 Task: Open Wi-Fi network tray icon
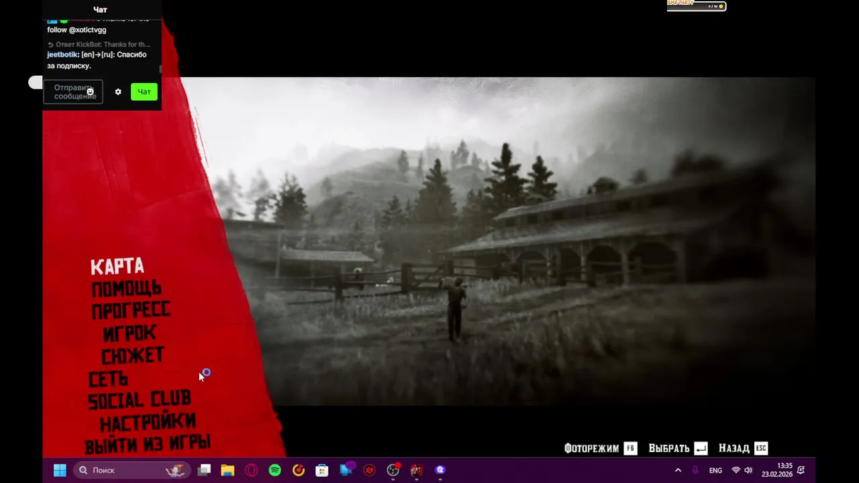pyautogui.click(x=736, y=470)
